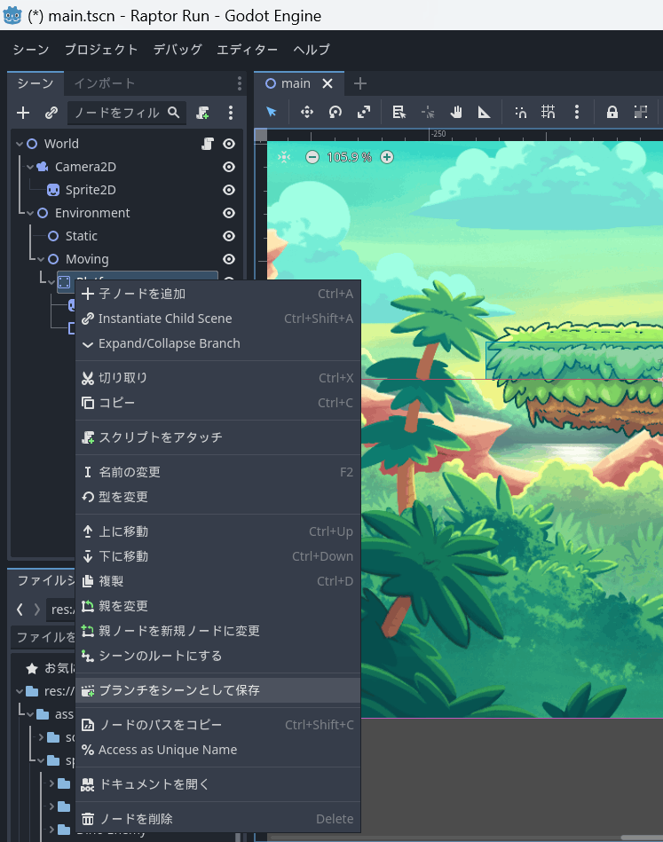Select the pivot point tool
Viewport: 663px width, 842px height.
[428, 112]
